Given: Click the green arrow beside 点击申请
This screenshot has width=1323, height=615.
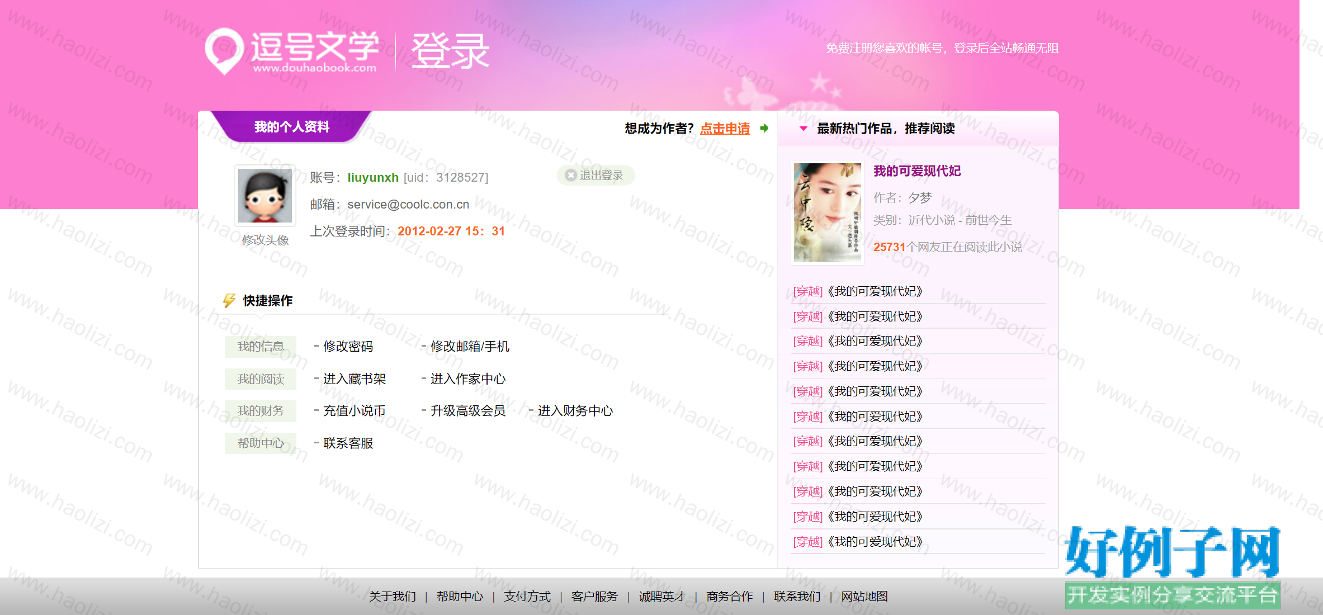Looking at the screenshot, I should (x=764, y=129).
